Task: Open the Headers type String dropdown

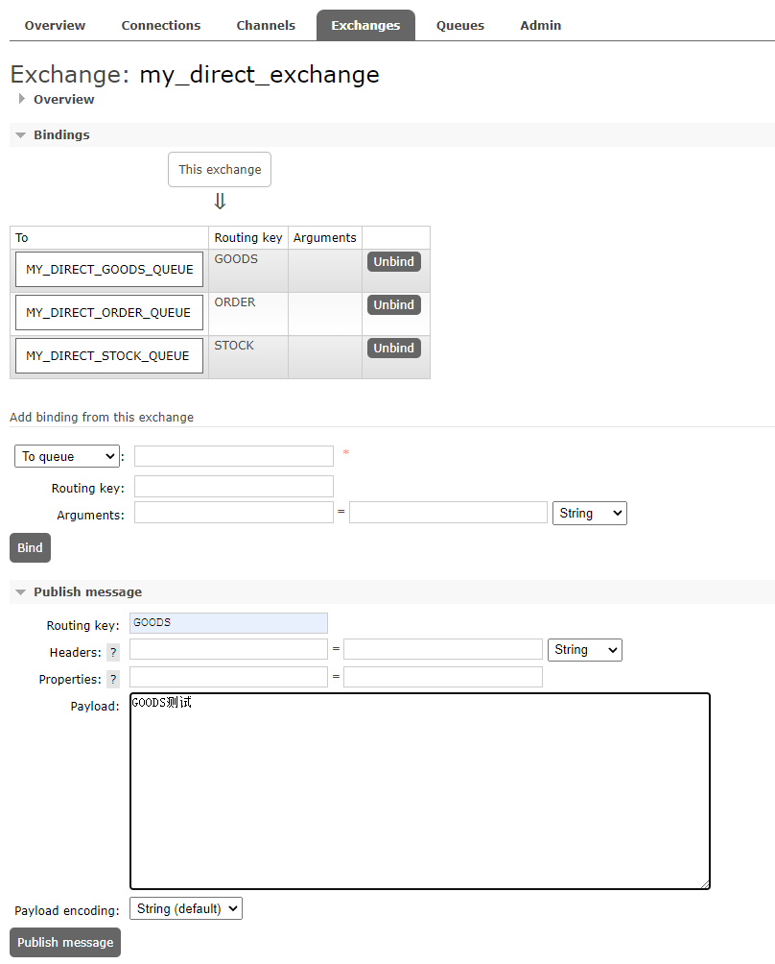Action: [584, 650]
